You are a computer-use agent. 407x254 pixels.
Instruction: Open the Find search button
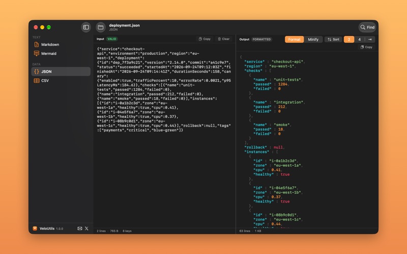pos(367,27)
